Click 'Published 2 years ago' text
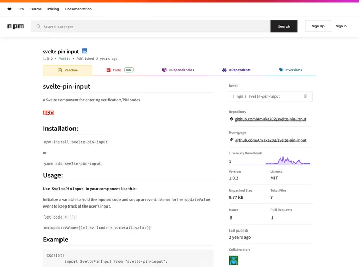The image size is (359, 267). (x=97, y=59)
